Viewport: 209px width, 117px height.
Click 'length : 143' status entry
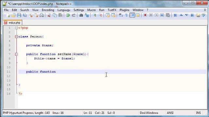click(x=42, y=113)
